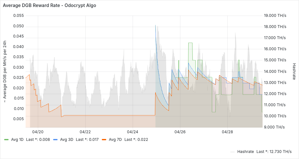This screenshot has height=159, width=299.
Task: Show only the Hashrate series via legend label
Action: click(x=245, y=151)
